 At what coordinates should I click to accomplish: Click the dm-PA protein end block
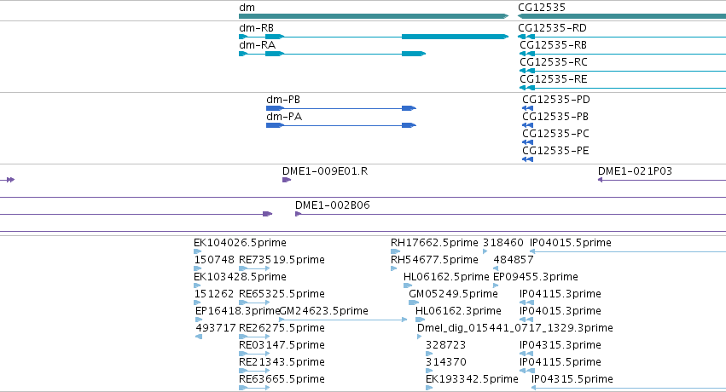[x=409, y=125]
